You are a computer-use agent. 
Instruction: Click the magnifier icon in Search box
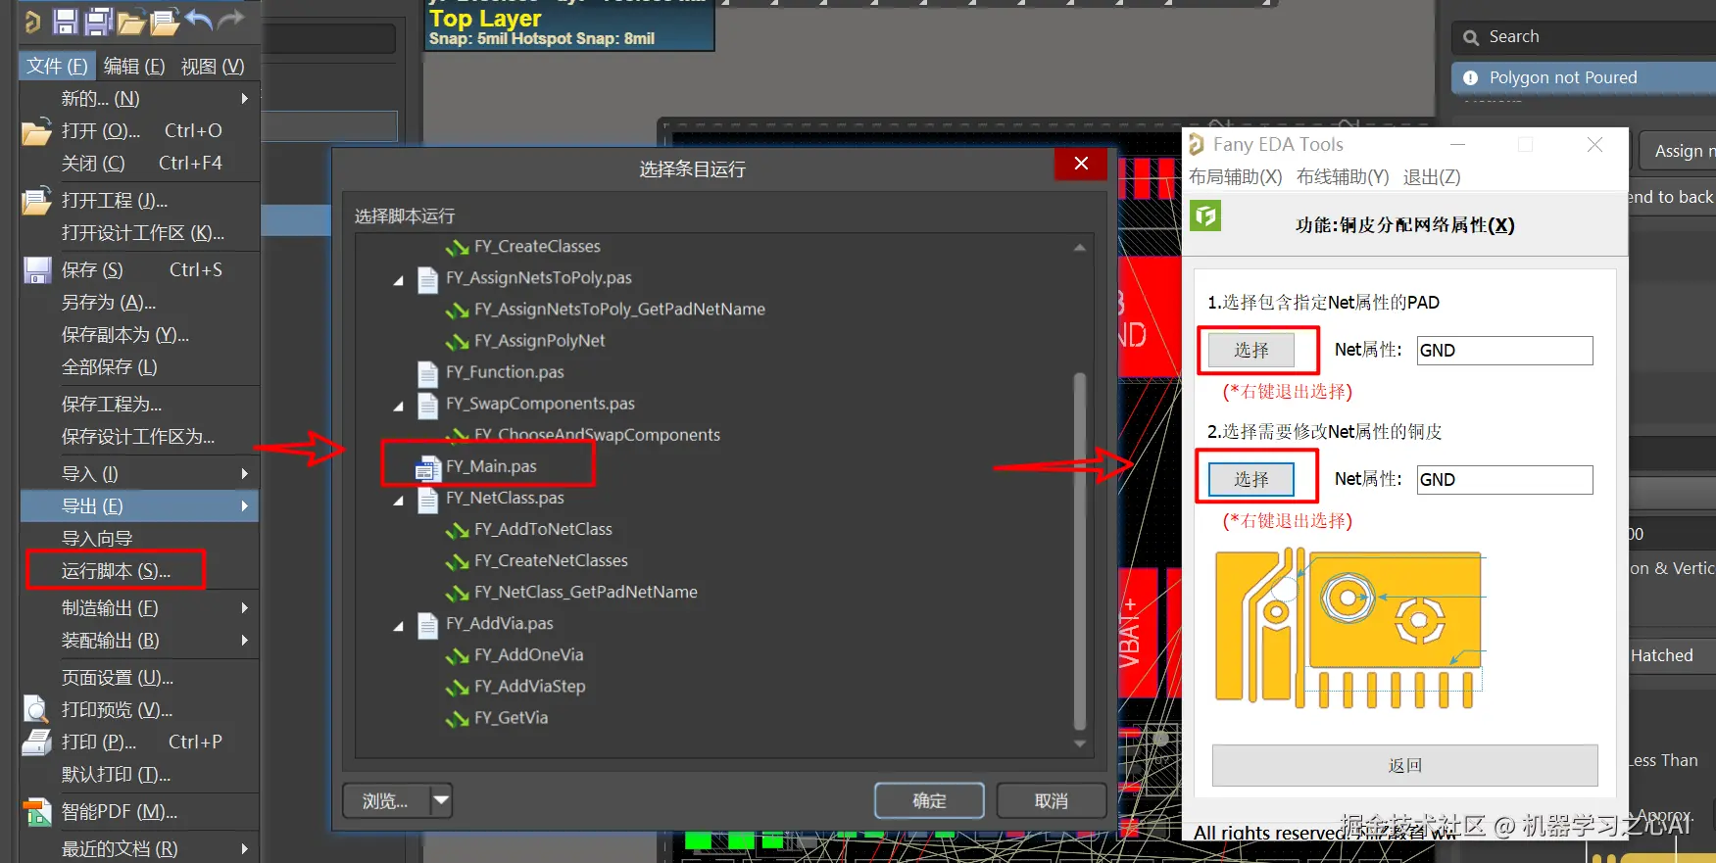[1471, 38]
